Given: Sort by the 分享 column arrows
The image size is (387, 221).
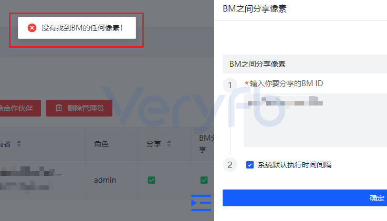Looking at the screenshot, I should point(169,143).
